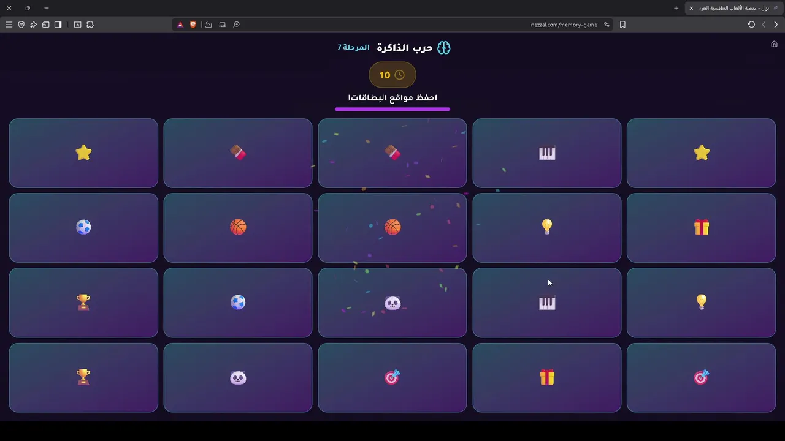Tap the target card below the panda card
The image size is (785, 441).
(392, 377)
